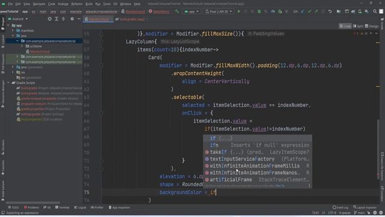Open the app run configuration dropdown
This screenshot has height=217, width=385.
tap(191, 11)
